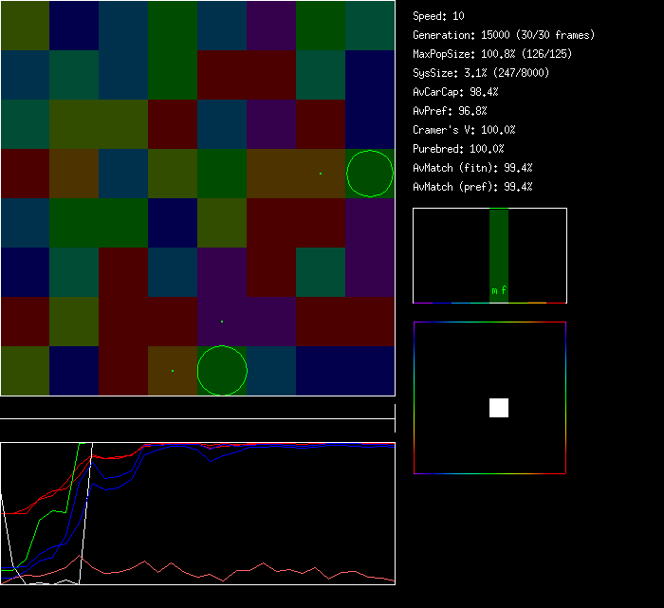Image resolution: width=664 pixels, height=608 pixels.
Task: Select the tiny green dot beside the right-edge circle
Action: pos(321,174)
